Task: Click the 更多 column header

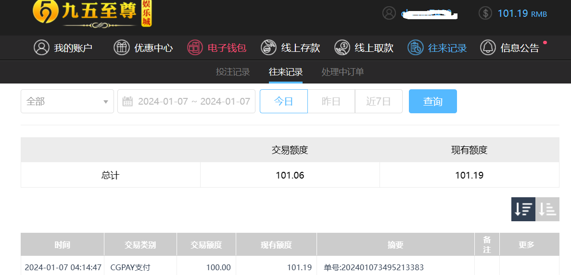Action: tap(529, 244)
